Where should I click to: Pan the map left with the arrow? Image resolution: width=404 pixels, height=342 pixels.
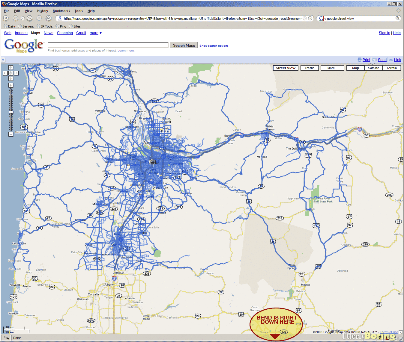click(x=5, y=73)
